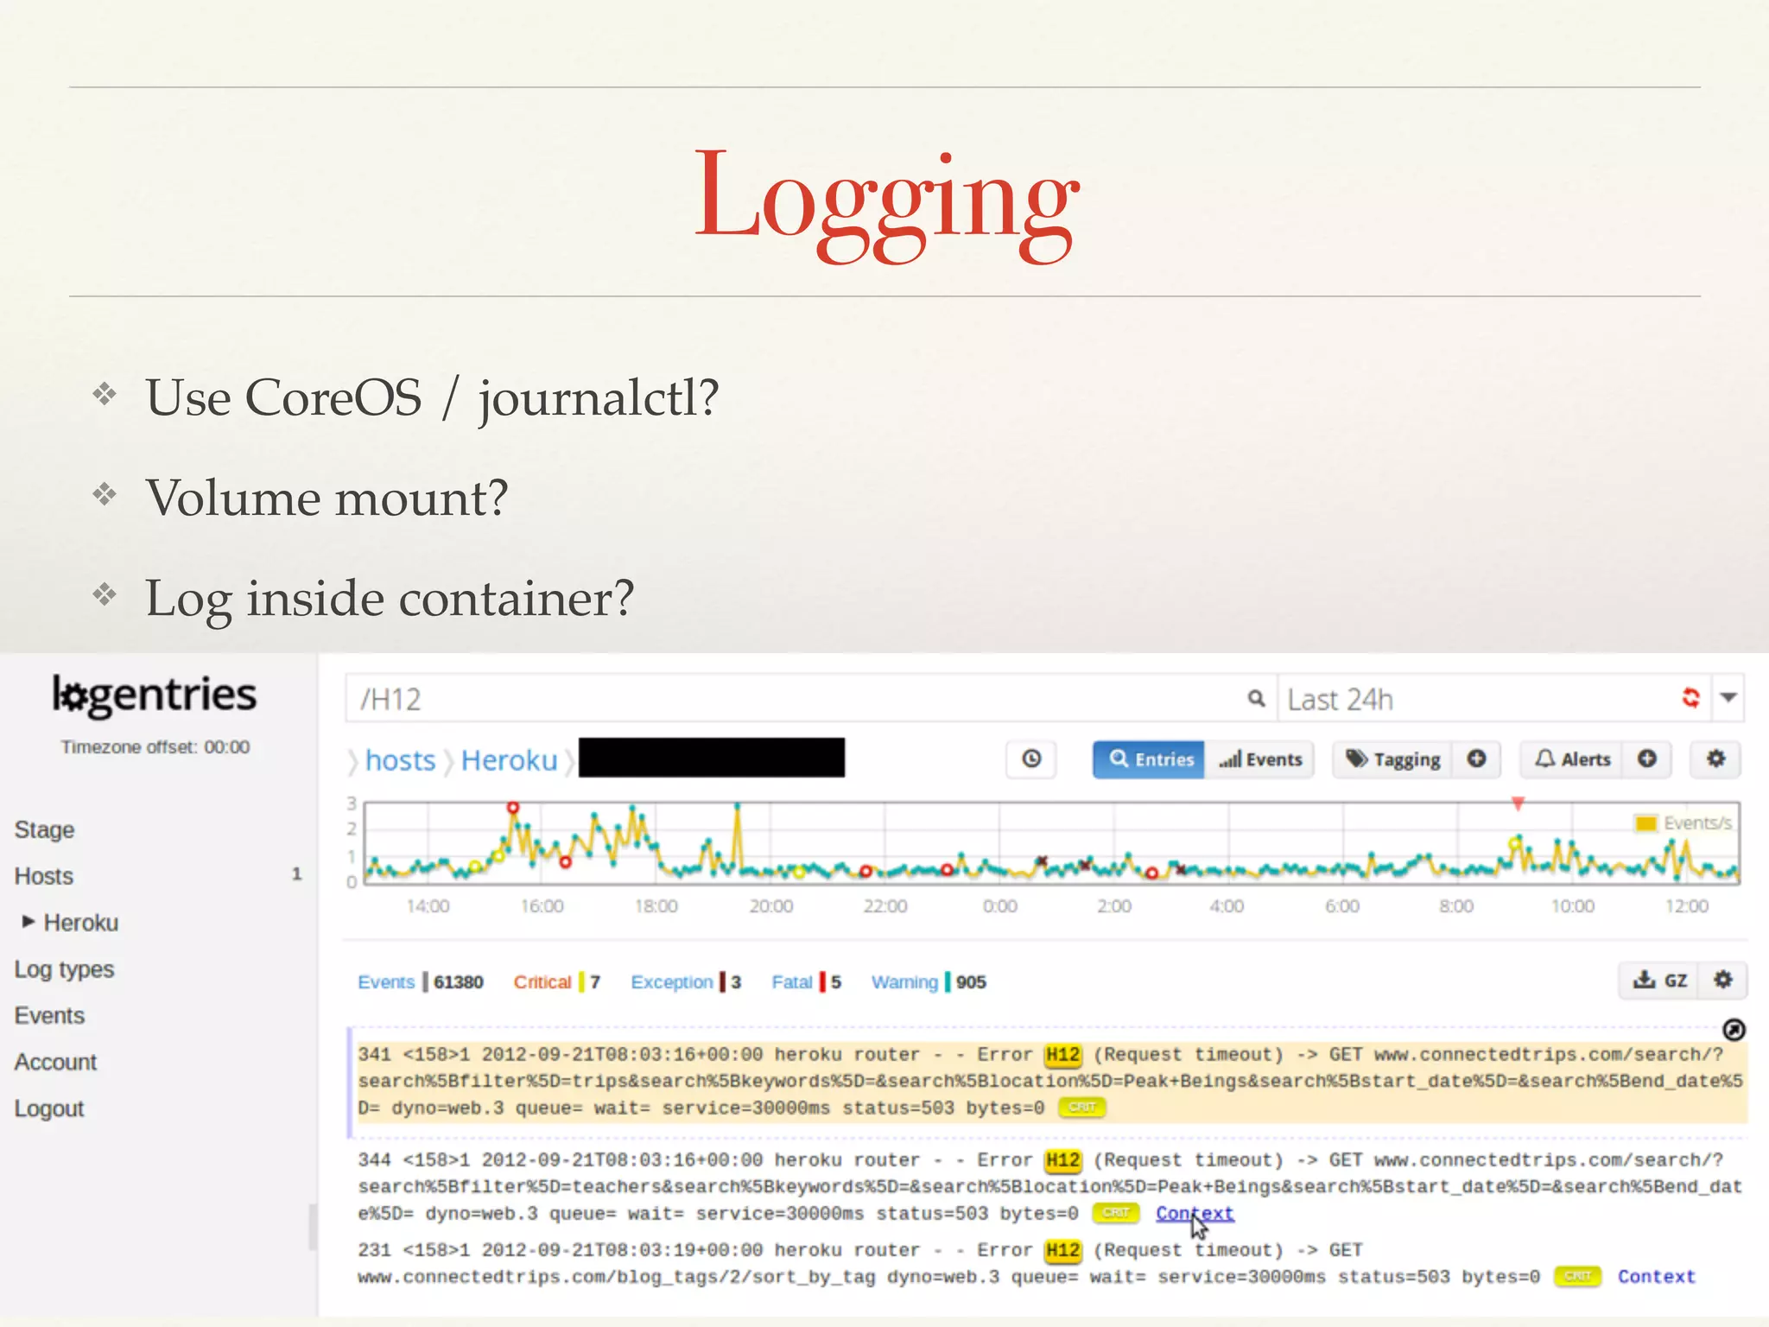Switch to the Entries view
1769x1327 pixels.
1149,759
